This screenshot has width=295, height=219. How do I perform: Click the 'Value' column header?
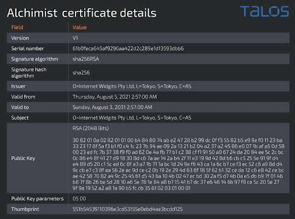pos(80,28)
